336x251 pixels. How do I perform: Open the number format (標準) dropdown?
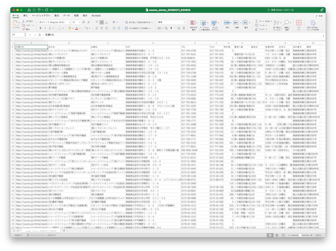point(184,22)
